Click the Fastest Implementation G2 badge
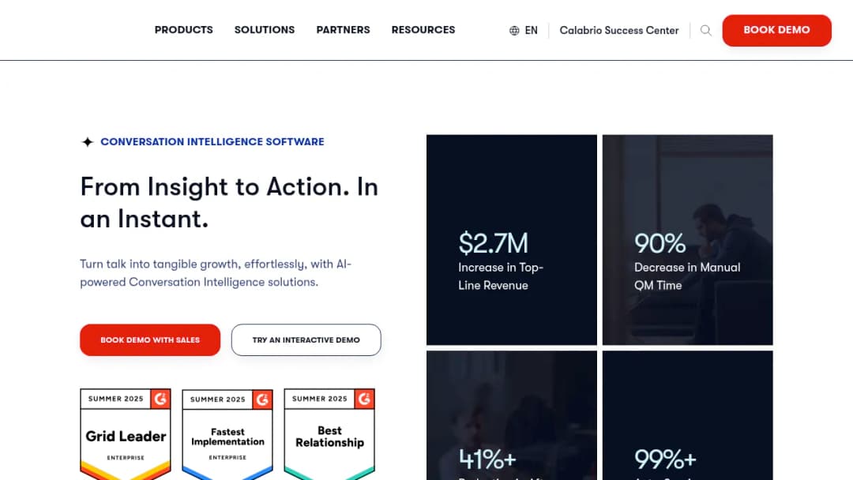853x480 pixels. tap(227, 433)
